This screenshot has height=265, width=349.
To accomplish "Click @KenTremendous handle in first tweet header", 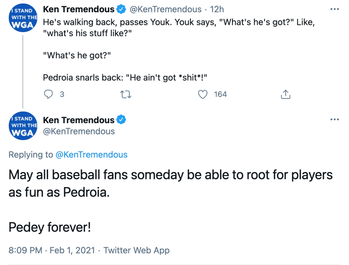I will click(x=166, y=10).
